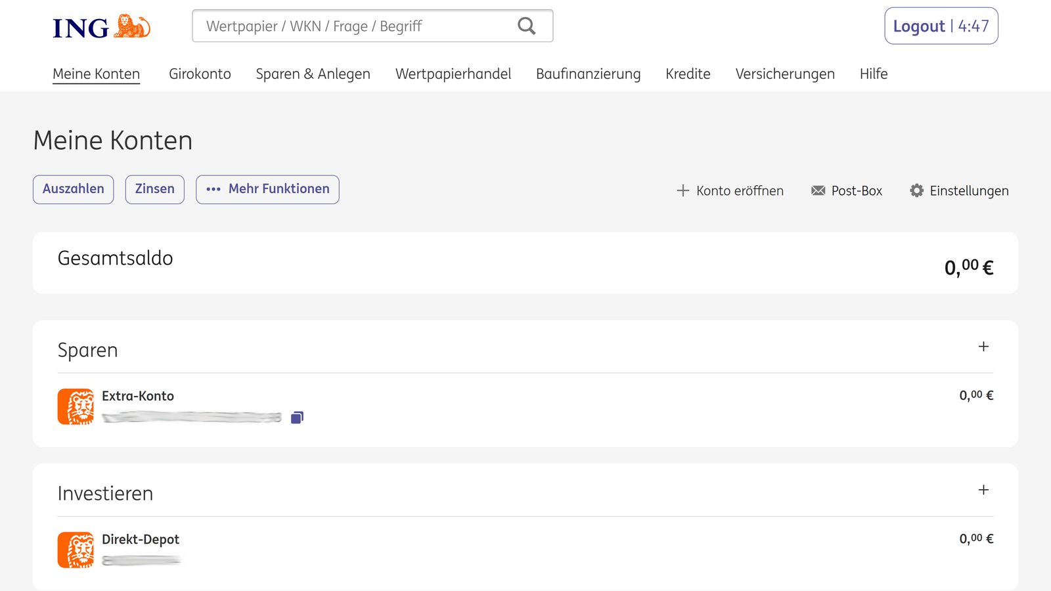Open the Post-Box inbox
Image resolution: width=1051 pixels, height=591 pixels.
846,190
